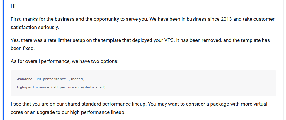Viewport: 286px width, 120px height.
Task: Click the "Hi," greeting text
Action: 14,6
